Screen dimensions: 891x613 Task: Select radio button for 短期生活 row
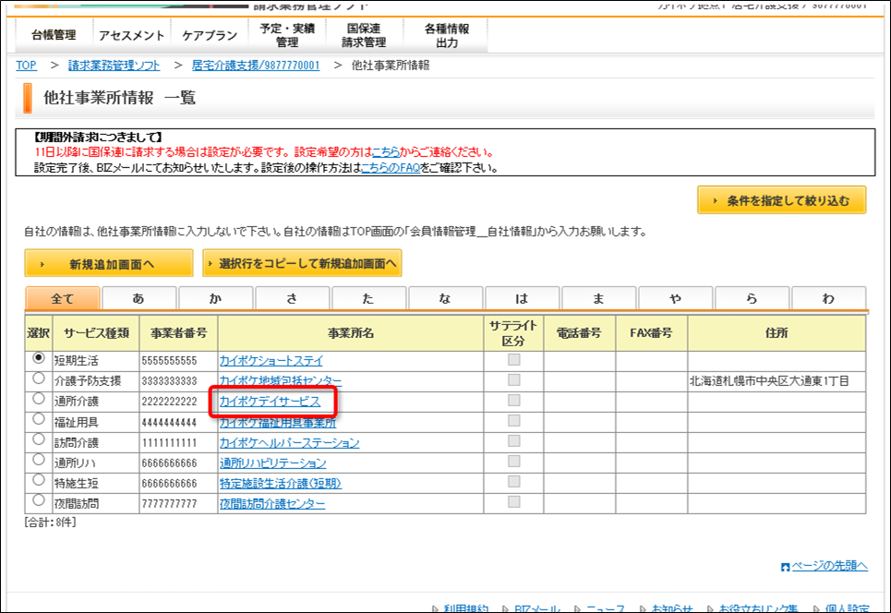(x=38, y=358)
